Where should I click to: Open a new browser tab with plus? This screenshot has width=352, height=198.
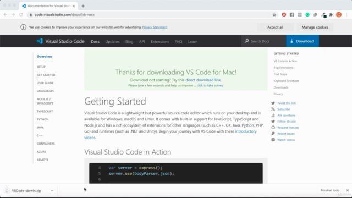tap(83, 6)
